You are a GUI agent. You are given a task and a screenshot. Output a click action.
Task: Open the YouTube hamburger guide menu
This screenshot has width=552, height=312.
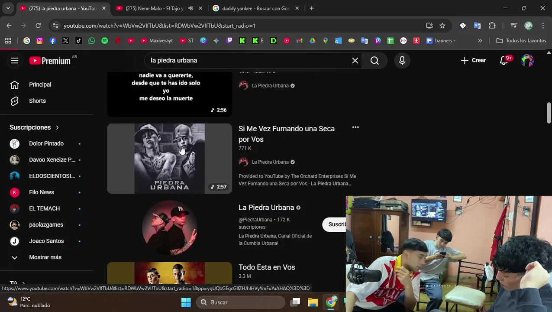[x=15, y=60]
